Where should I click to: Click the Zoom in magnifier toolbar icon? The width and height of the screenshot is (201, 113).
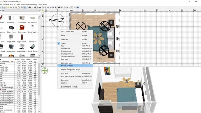53,8
